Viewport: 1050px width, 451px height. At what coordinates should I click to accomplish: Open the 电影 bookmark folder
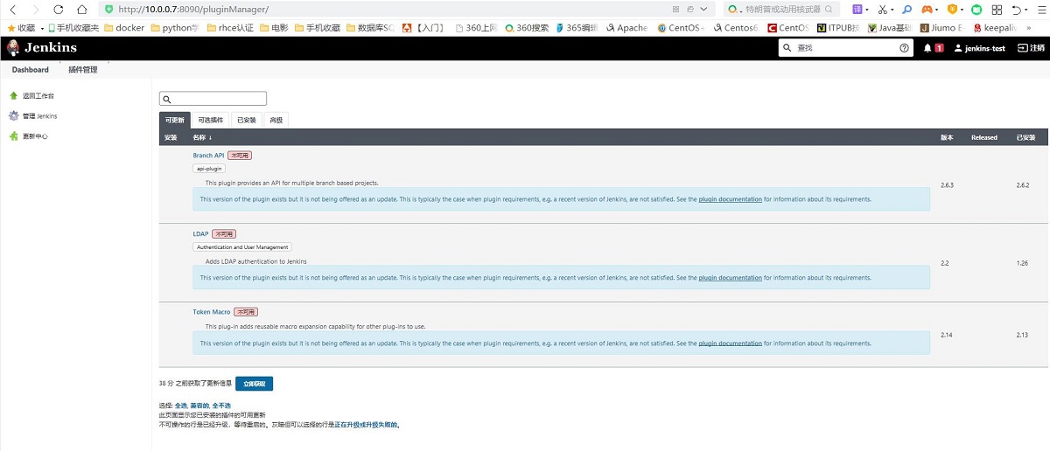click(273, 28)
